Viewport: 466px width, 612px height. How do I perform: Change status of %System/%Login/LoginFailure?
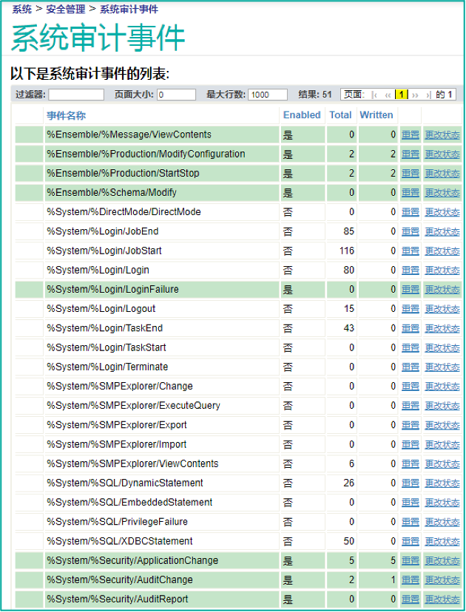point(442,290)
